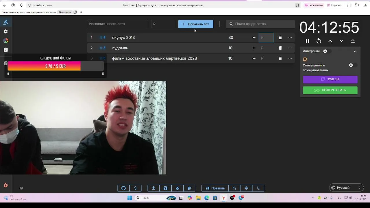Increase timer with up chevron
The height and width of the screenshot is (208, 370).
pyautogui.click(x=330, y=41)
